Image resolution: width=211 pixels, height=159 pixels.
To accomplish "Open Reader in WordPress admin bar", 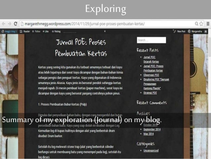I will tap(25, 32).
